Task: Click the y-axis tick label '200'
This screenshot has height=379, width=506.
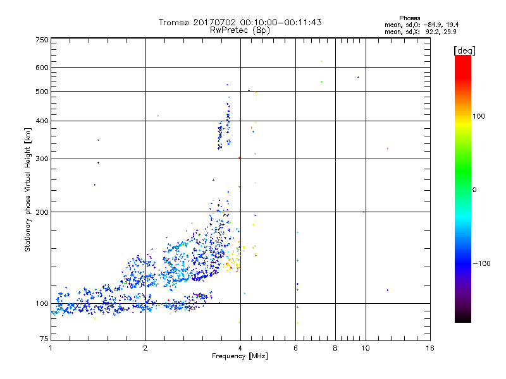Action: coord(42,212)
